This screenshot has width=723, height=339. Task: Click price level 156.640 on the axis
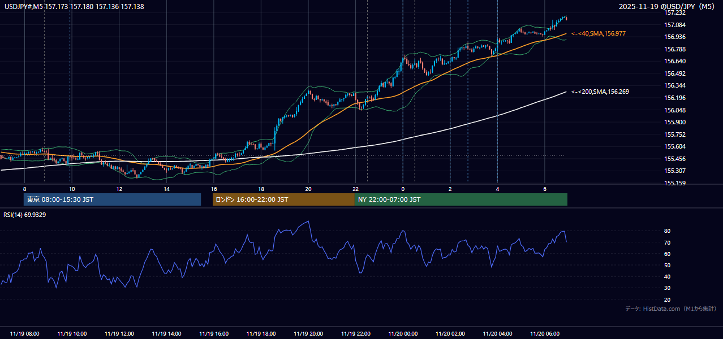tap(675, 61)
